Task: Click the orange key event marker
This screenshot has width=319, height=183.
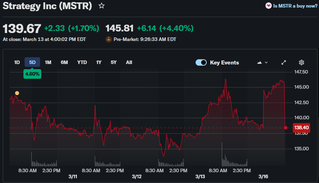Action: [17, 93]
